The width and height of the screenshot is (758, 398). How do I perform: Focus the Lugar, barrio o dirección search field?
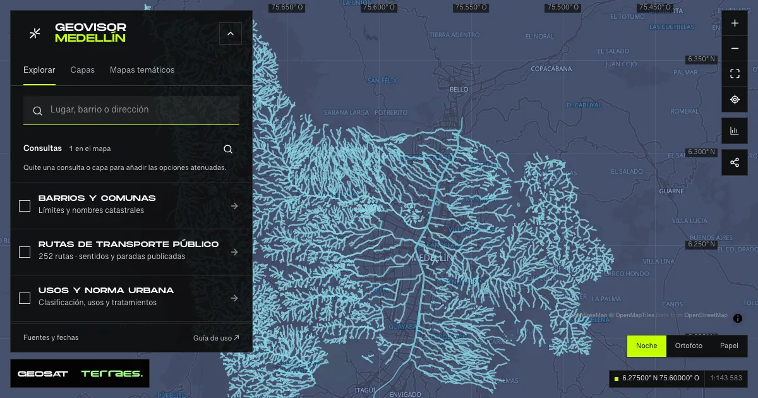click(131, 110)
